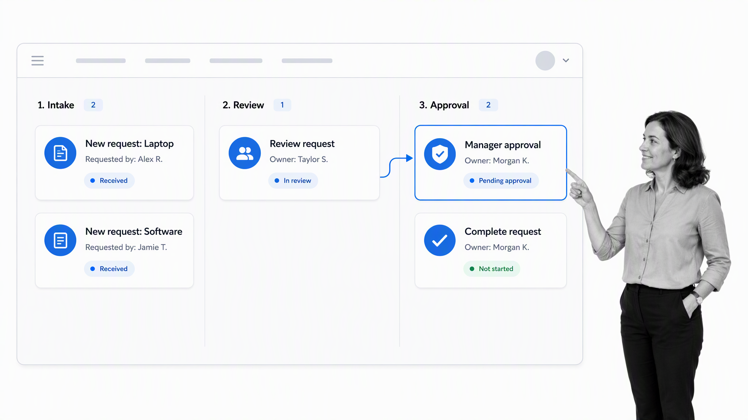Viewport: 748px width, 420px height.
Task: Click the Intake count badge
Action: pos(93,105)
